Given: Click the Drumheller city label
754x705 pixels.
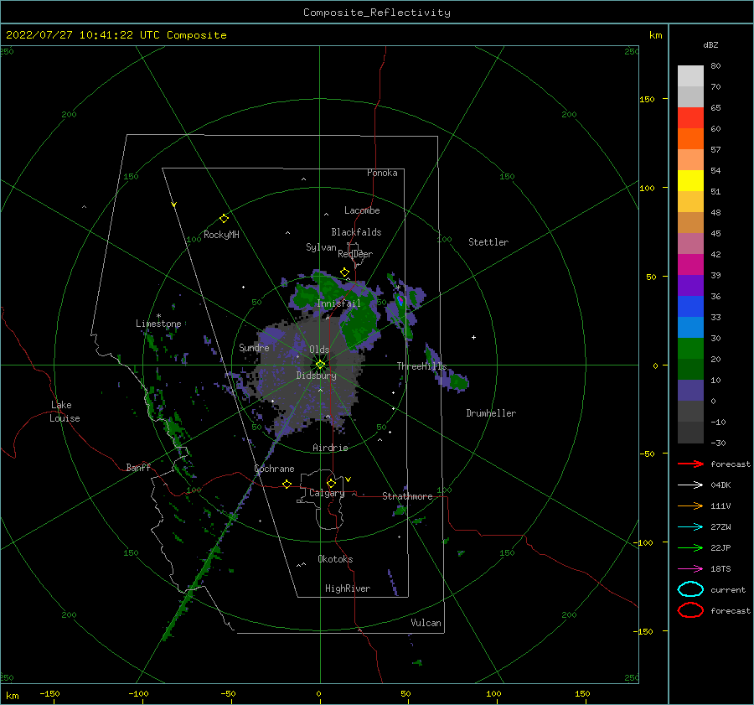Looking at the screenshot, I should [x=491, y=413].
